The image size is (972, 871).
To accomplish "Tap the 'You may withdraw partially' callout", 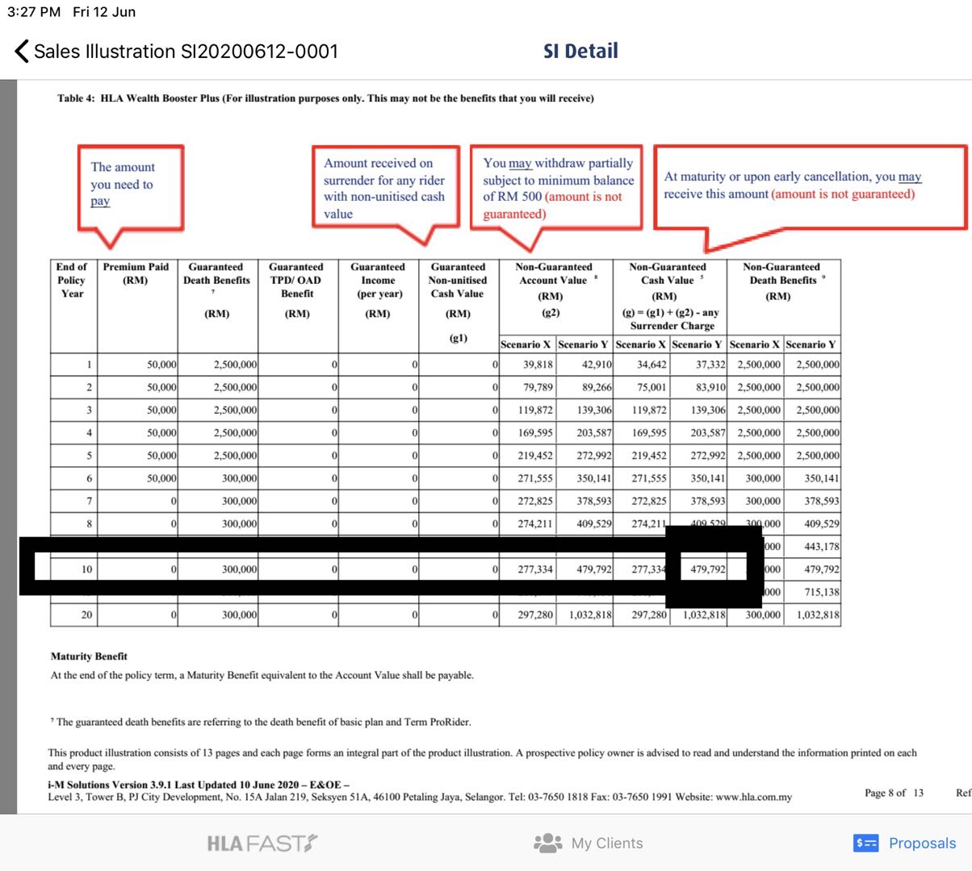I will coord(557,188).
